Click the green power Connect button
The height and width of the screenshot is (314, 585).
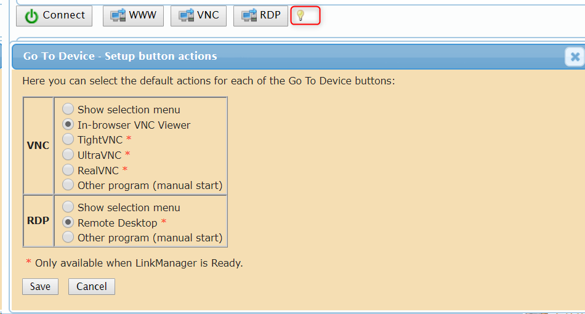[x=54, y=15]
